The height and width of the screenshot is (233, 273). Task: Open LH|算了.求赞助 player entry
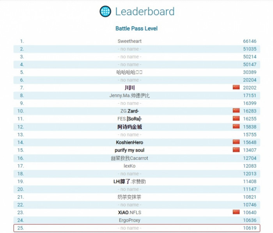(129, 181)
